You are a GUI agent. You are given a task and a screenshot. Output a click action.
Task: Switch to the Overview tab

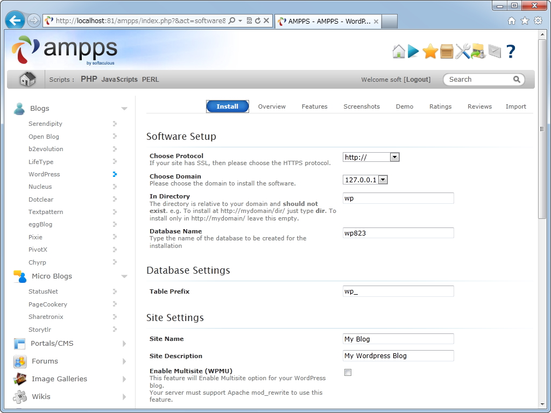[272, 106]
